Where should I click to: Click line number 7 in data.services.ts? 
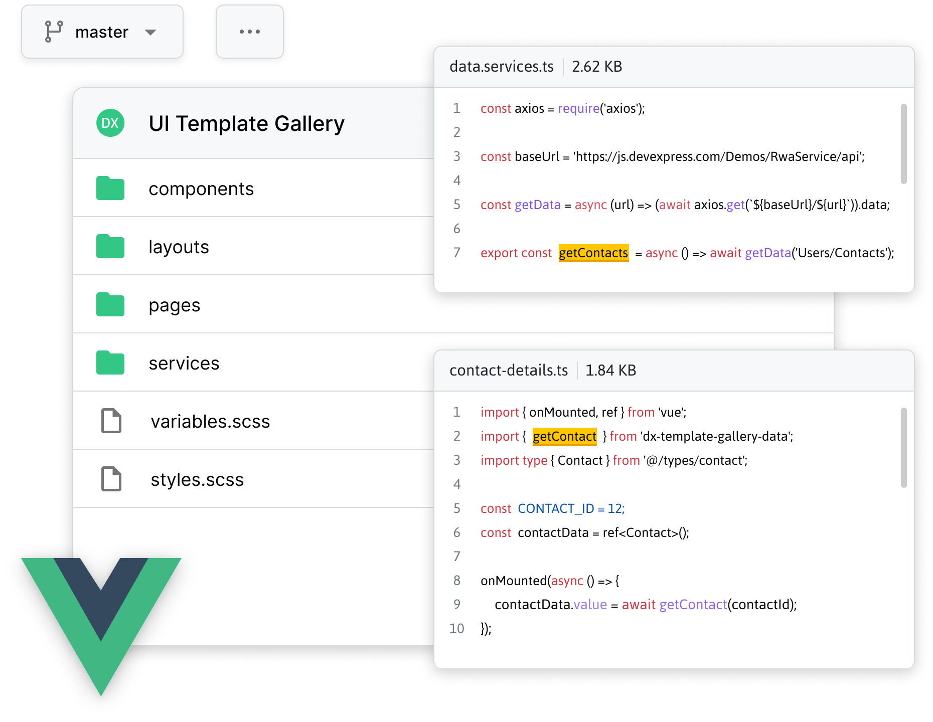coord(456,253)
